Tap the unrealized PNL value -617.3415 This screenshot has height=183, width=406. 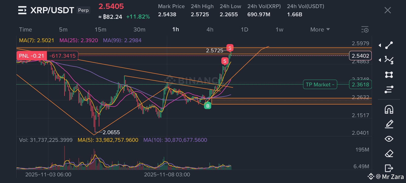pyautogui.click(x=62, y=56)
